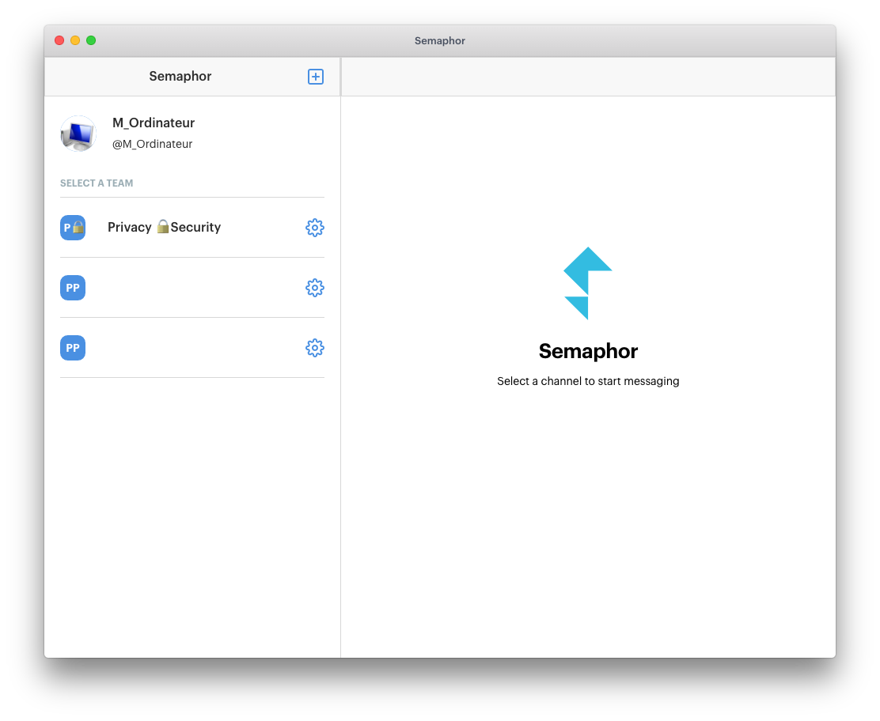Click the @M_Ordinateur username handle

(x=152, y=144)
